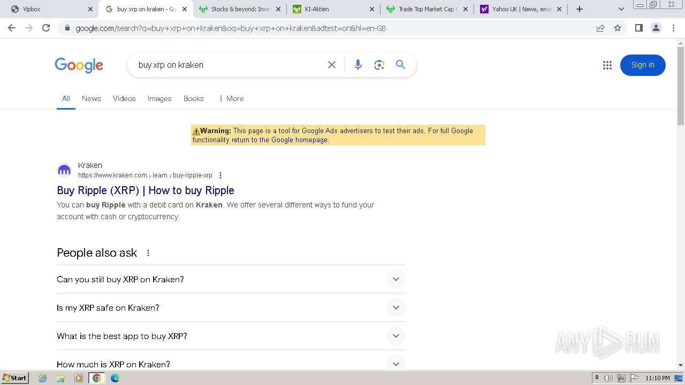This screenshot has height=385, width=685.
Task: Open the More filters dropdown
Action: (x=231, y=98)
